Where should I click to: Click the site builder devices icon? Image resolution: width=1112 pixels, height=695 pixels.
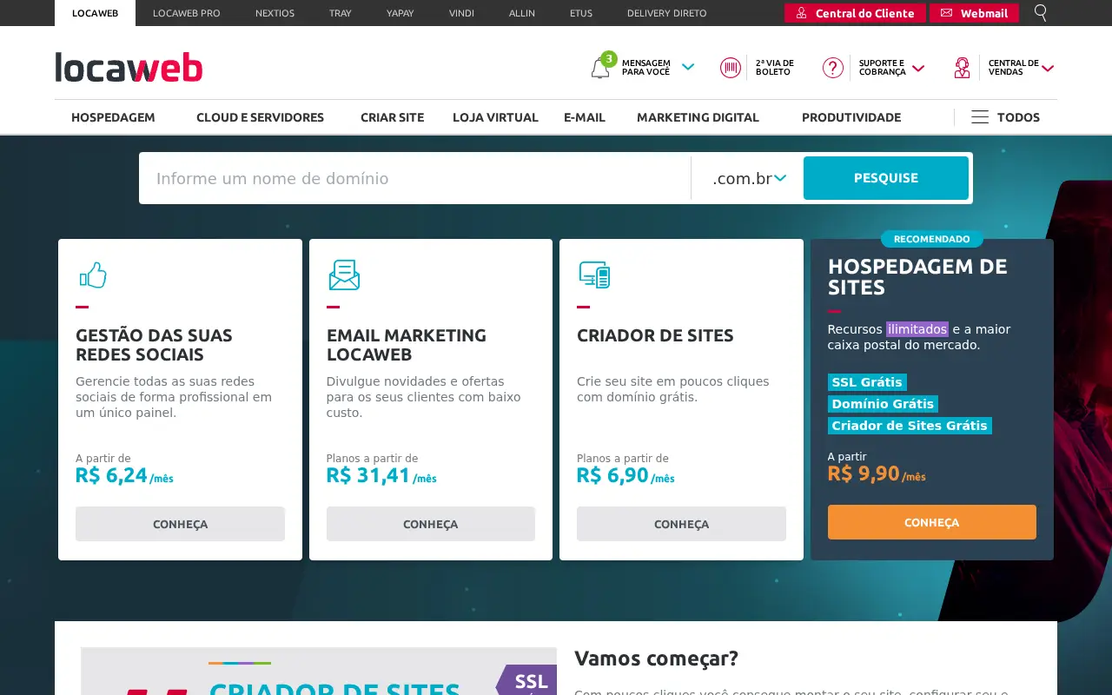tap(594, 275)
